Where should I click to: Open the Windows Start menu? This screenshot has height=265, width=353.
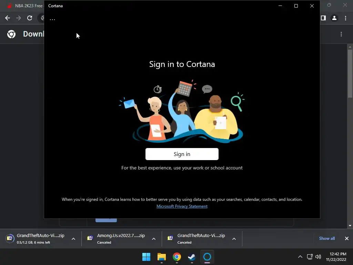pyautogui.click(x=146, y=257)
